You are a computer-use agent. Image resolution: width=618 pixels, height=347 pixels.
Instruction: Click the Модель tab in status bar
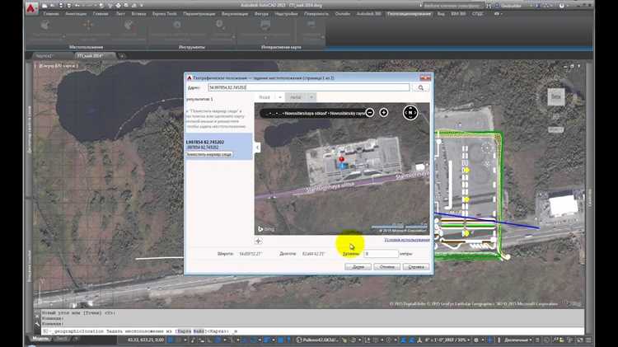coord(40,339)
